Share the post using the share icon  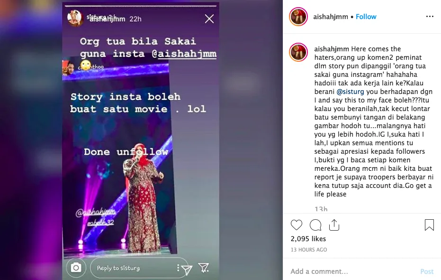[x=334, y=225]
